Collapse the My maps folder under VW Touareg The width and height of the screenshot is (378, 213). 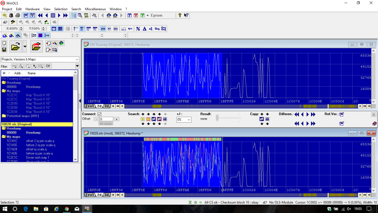click(x=4, y=91)
